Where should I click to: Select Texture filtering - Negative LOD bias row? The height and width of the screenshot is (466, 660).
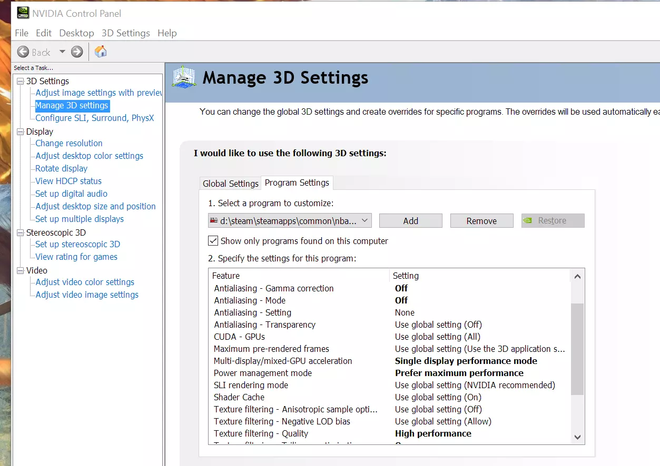coord(390,421)
